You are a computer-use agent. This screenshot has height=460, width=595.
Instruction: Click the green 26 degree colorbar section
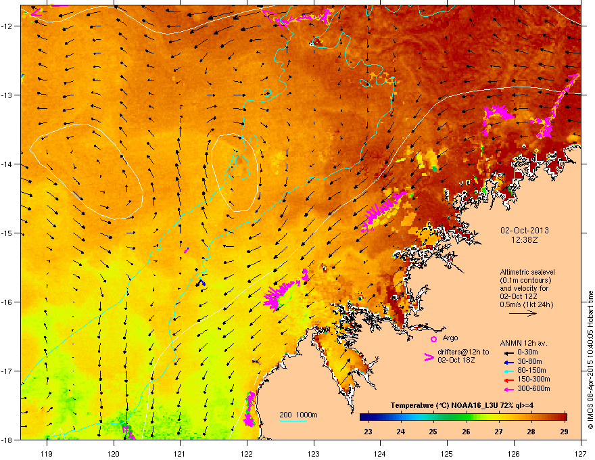pos(466,417)
